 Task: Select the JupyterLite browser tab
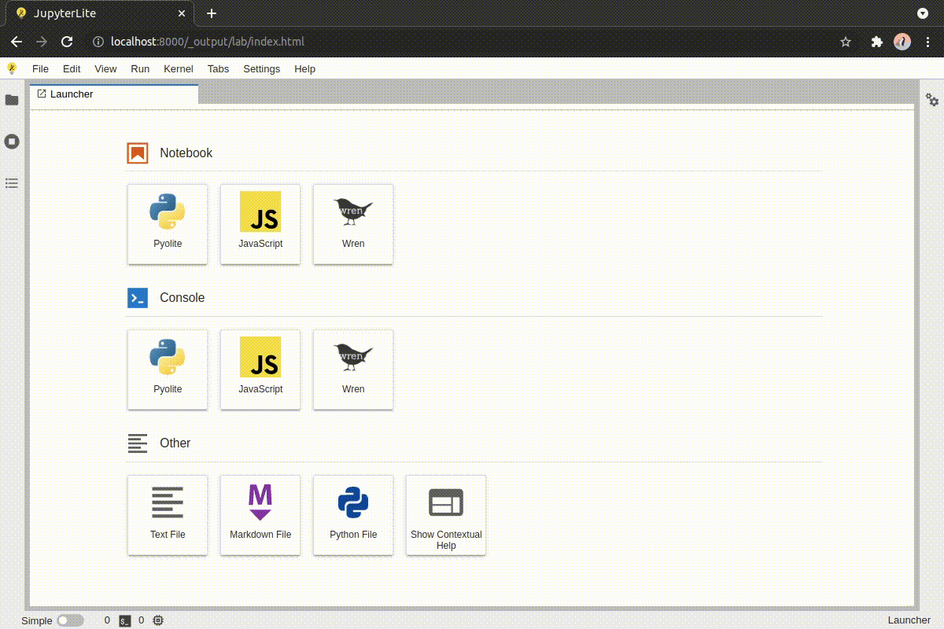pos(98,14)
